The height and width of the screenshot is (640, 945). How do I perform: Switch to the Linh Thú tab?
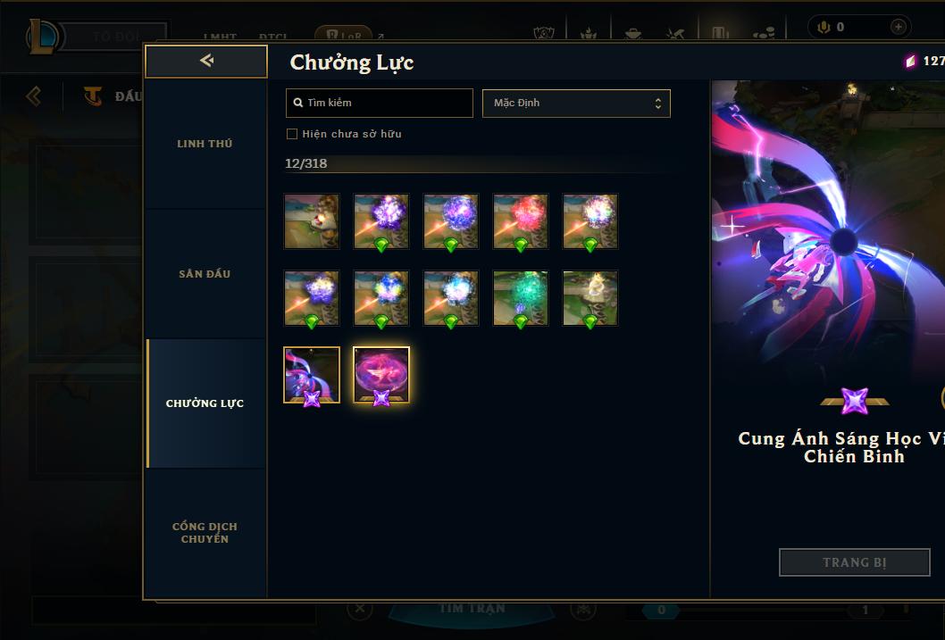click(205, 144)
